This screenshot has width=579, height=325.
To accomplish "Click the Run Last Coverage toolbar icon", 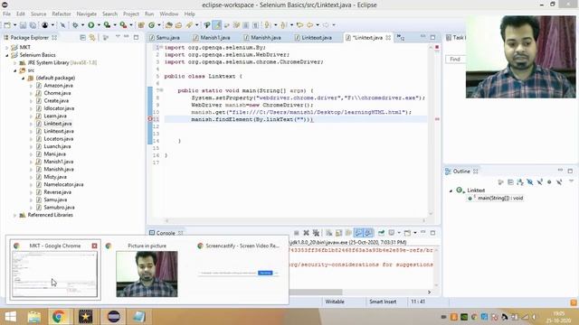I will point(107,25).
